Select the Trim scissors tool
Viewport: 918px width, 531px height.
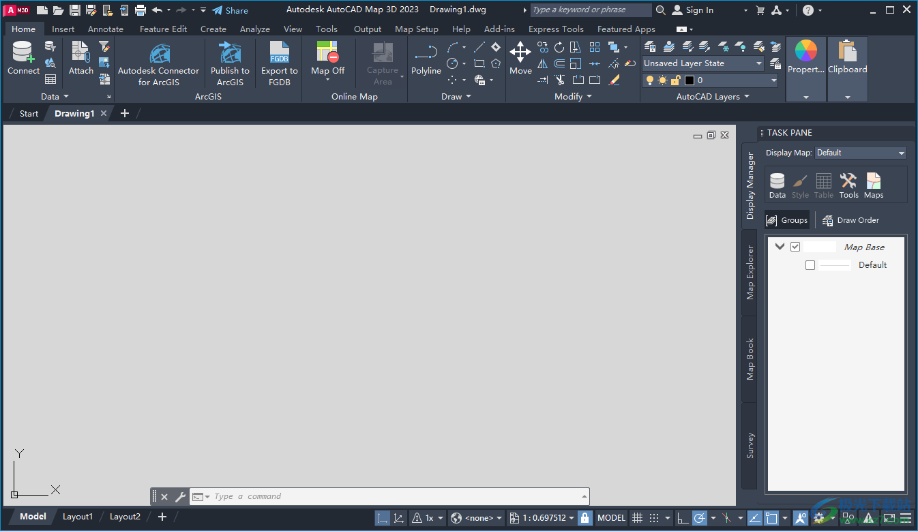[559, 80]
